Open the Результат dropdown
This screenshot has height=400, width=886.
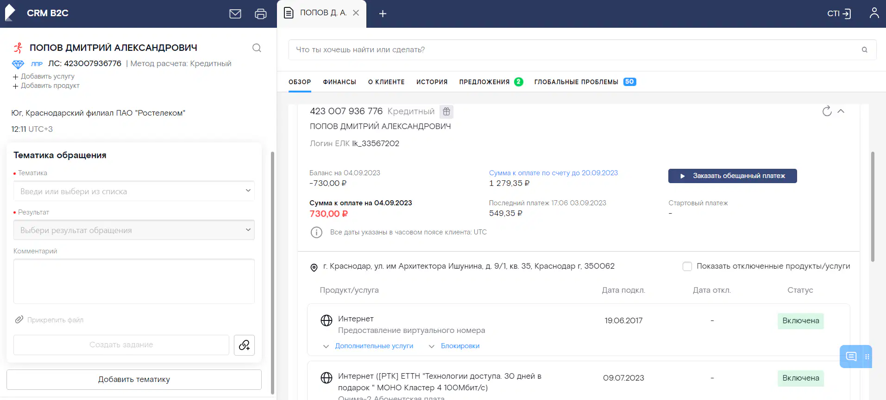coord(134,230)
